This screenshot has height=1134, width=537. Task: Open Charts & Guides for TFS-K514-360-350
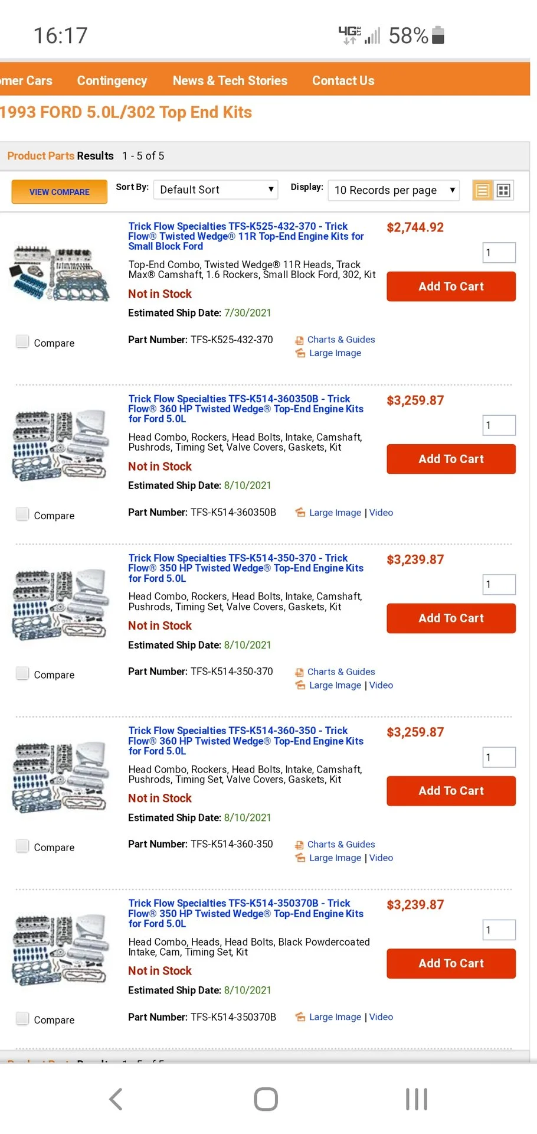click(341, 845)
